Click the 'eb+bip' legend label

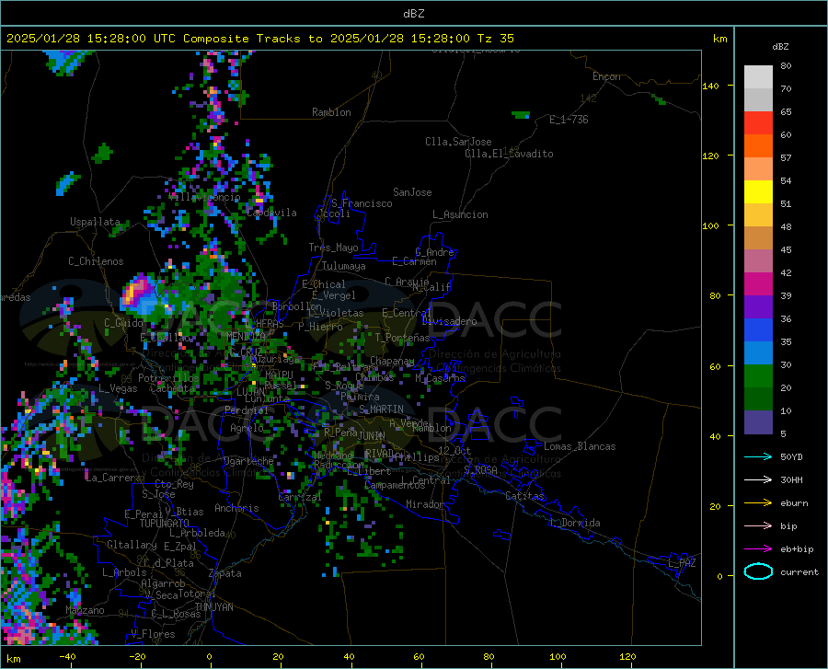797,549
